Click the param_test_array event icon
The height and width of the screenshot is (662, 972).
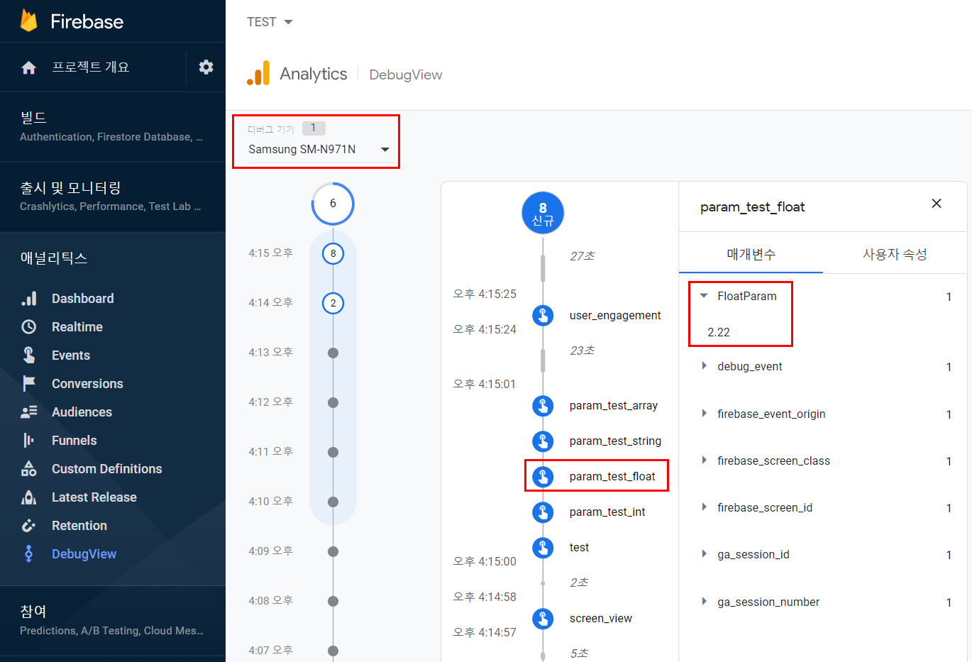pyautogui.click(x=543, y=406)
